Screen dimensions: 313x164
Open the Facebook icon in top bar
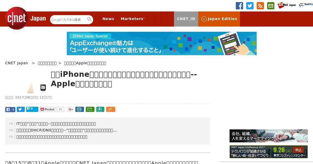[x=239, y=6]
